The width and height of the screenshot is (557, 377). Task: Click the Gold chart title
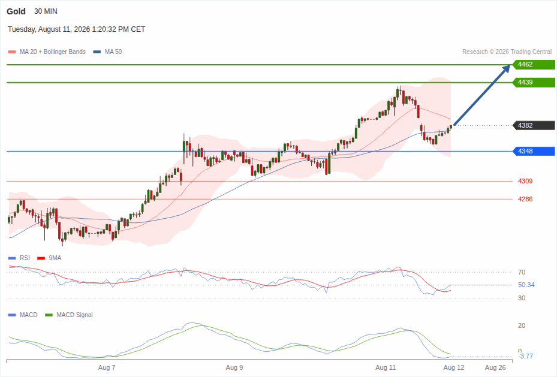tap(16, 11)
